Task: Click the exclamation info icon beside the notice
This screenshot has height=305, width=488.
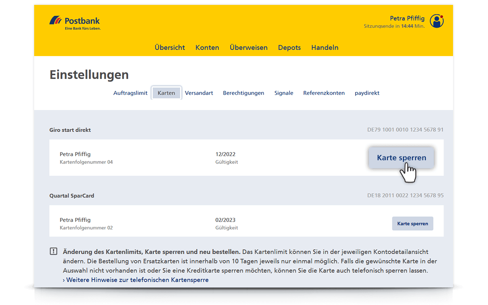Action: pyautogui.click(x=54, y=251)
